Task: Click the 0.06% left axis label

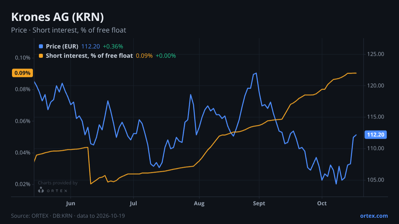Action: (23, 121)
